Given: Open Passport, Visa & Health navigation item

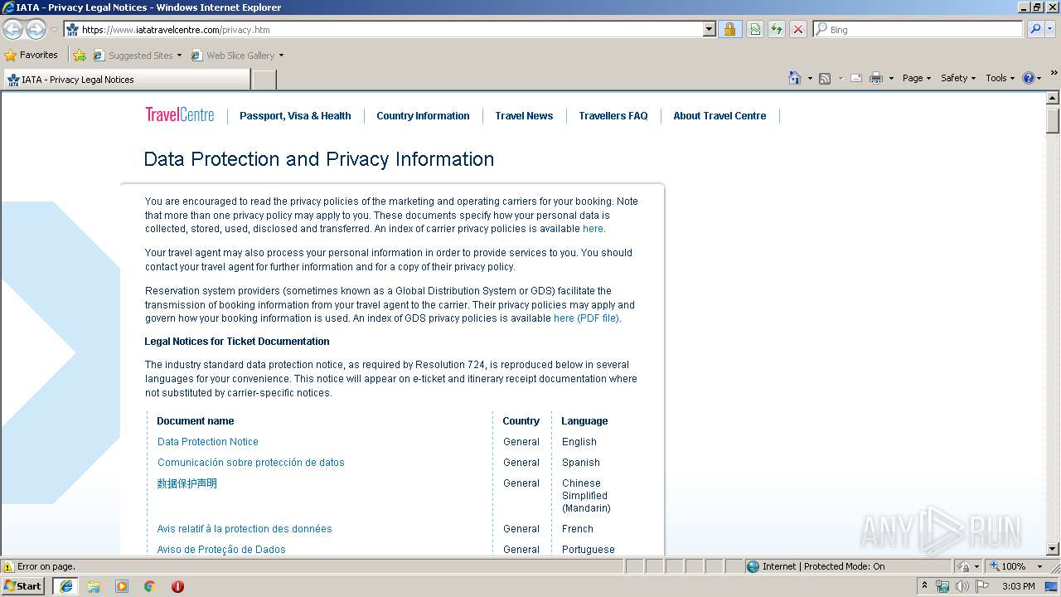Looking at the screenshot, I should [295, 116].
